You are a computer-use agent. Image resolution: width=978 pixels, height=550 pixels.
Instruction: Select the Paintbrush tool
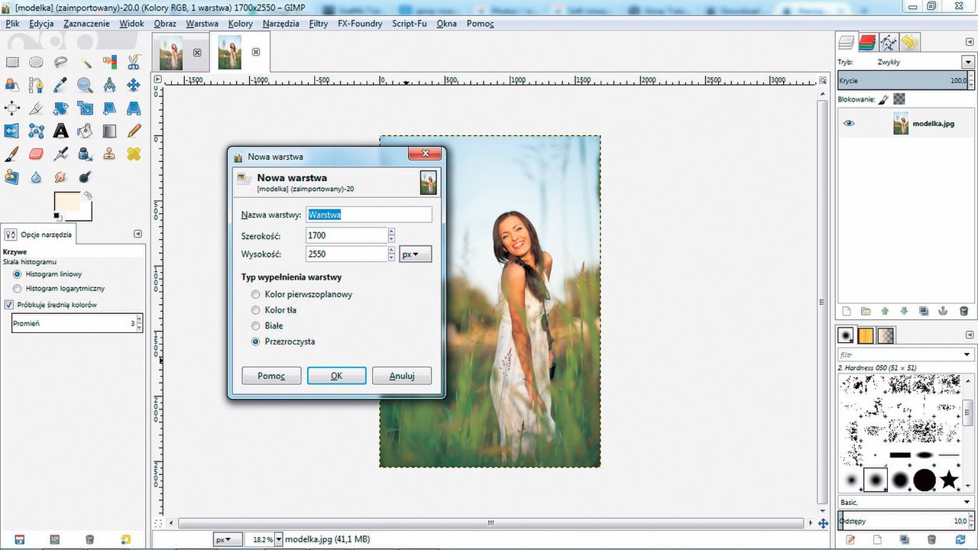(12, 154)
